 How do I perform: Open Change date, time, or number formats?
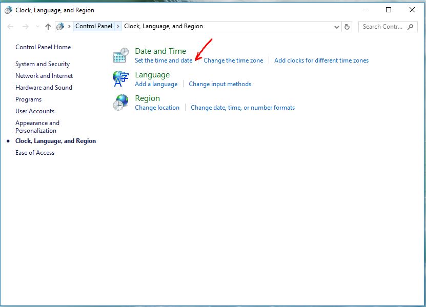(242, 108)
